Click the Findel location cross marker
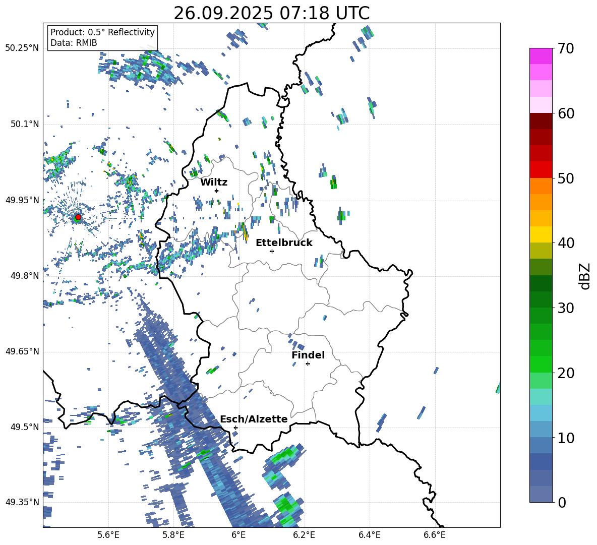This screenshot has height=545, width=597. (x=308, y=364)
